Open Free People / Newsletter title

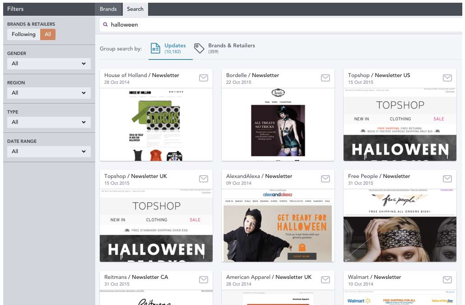(379, 176)
